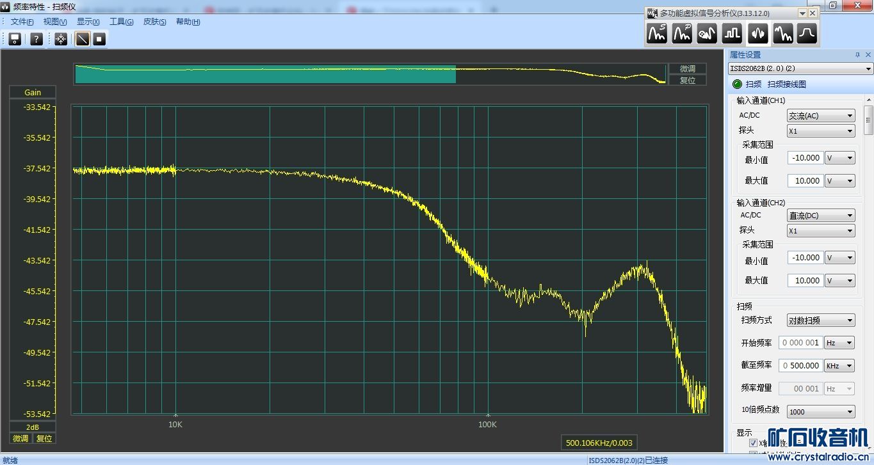This screenshot has height=465, width=874.
Task: Click the teal range bar in overview strip
Action: [x=265, y=75]
